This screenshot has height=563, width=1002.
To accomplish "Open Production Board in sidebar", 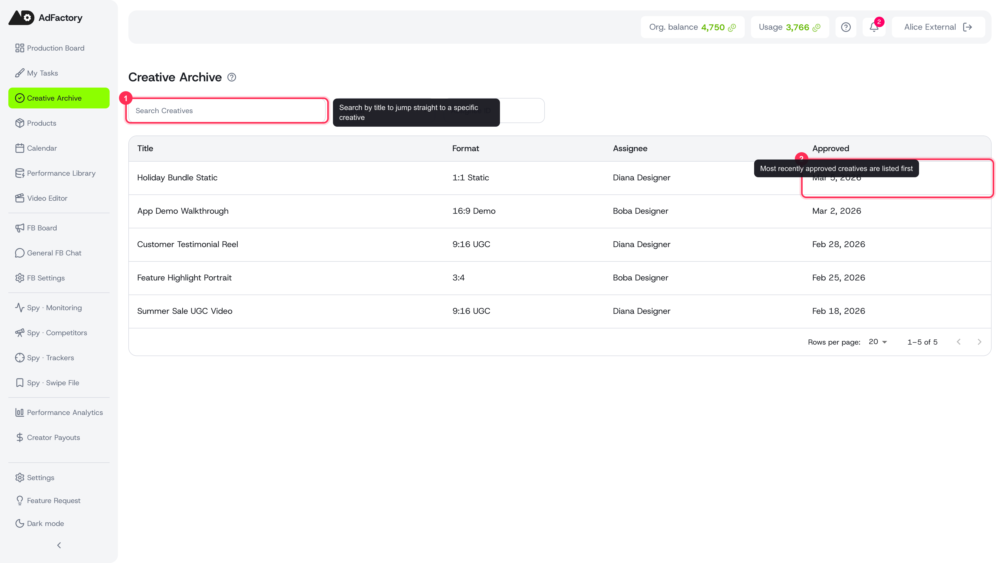I will coord(59,48).
